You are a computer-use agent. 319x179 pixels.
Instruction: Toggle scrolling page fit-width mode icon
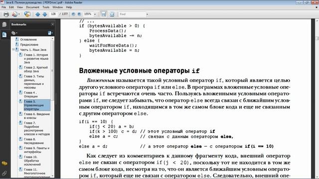pos(104,14)
